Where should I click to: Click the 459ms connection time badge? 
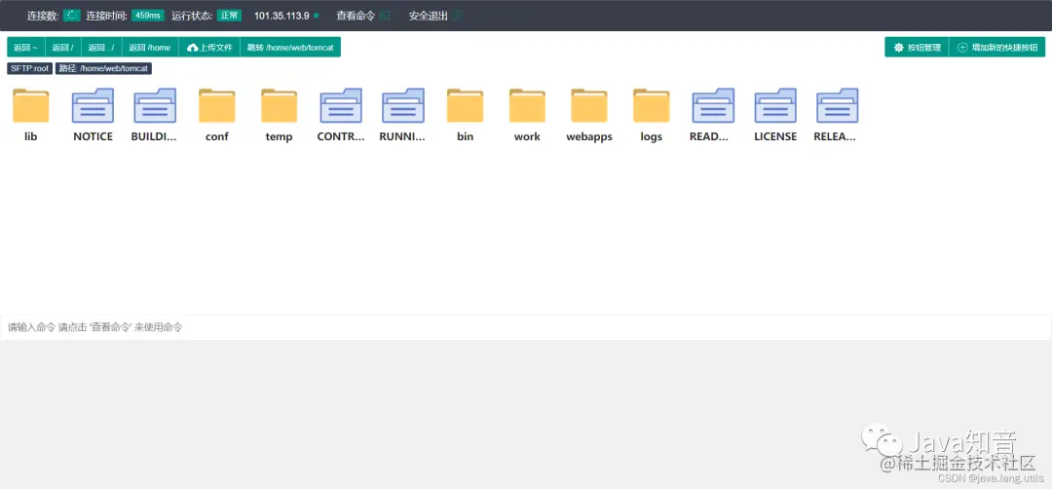tap(148, 16)
